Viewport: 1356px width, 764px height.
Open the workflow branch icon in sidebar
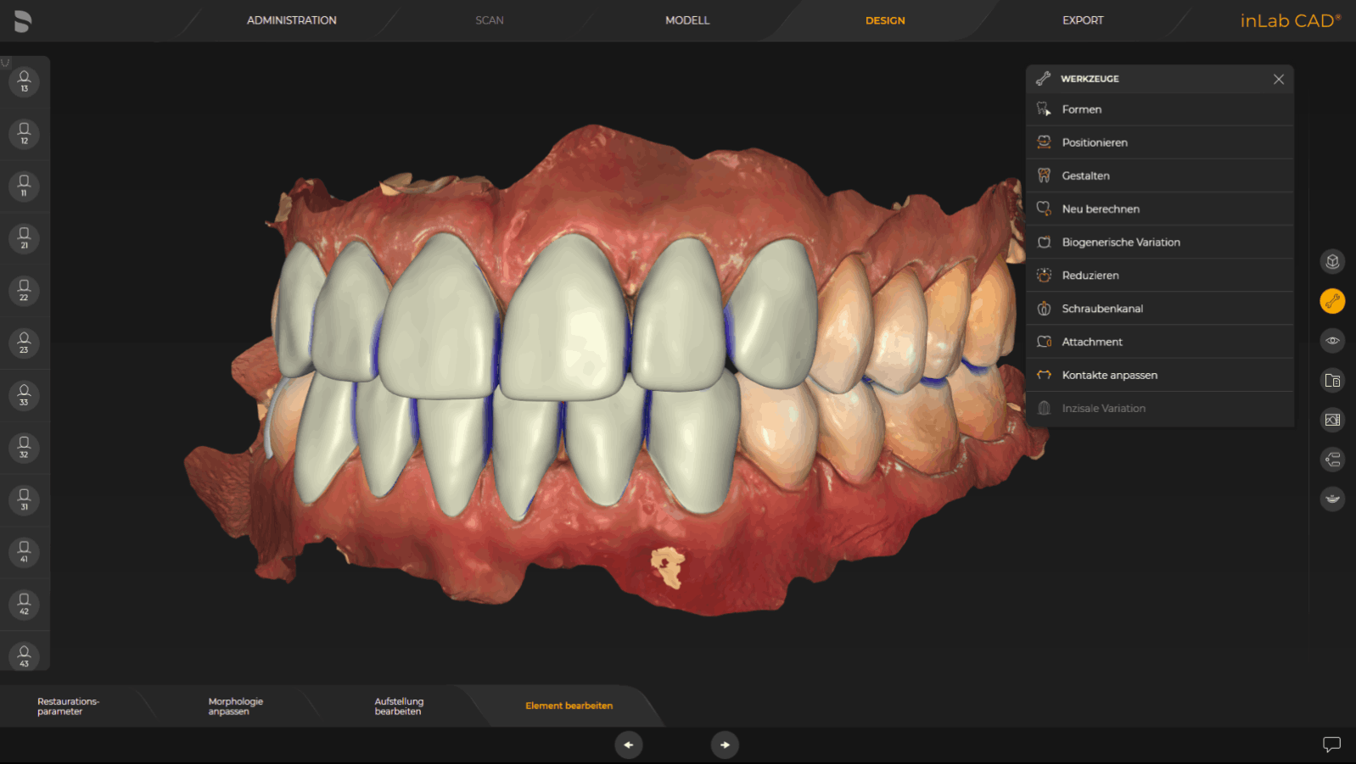coord(1332,460)
